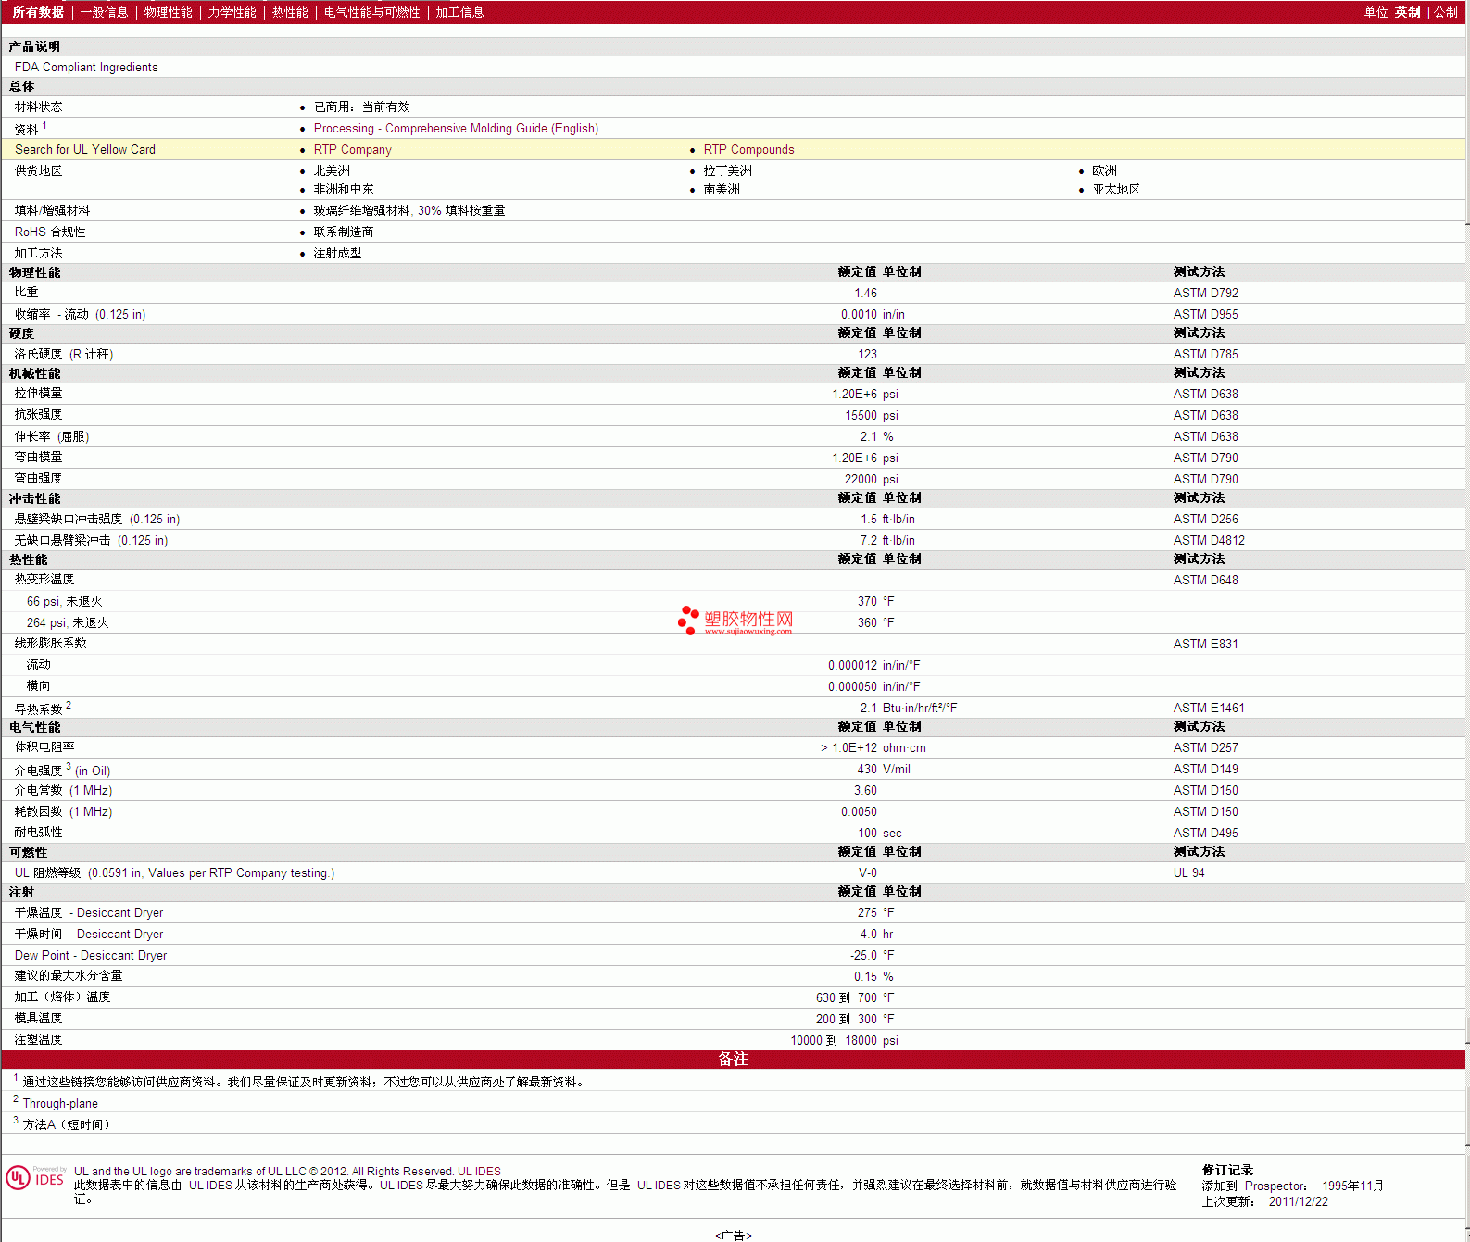Image resolution: width=1470 pixels, height=1242 pixels.
Task: Select the 非洲和中东 supply region
Action: pos(344,189)
